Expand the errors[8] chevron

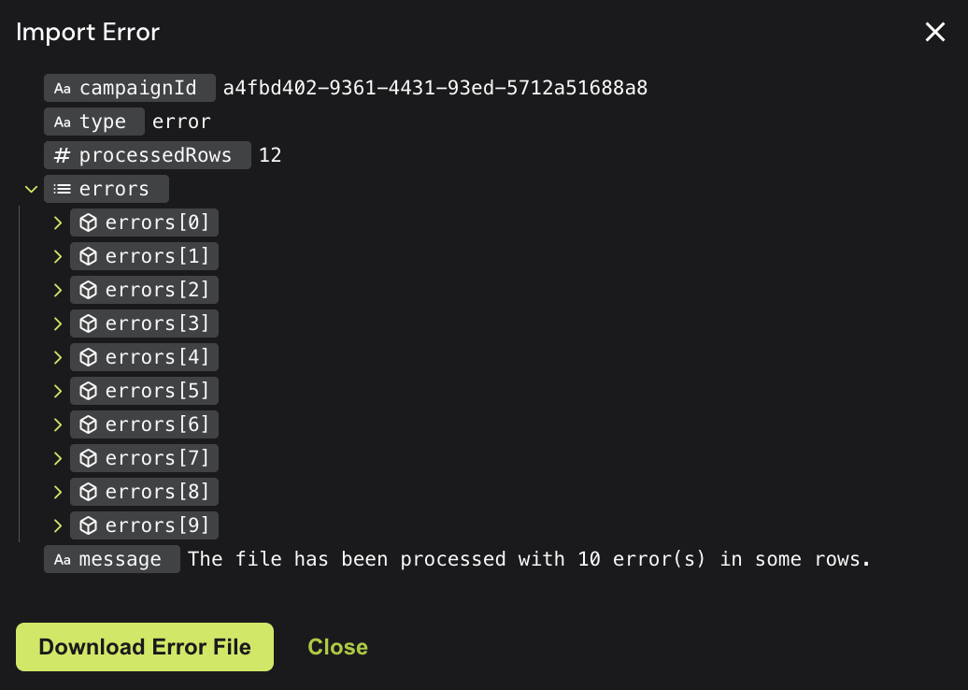coord(58,492)
